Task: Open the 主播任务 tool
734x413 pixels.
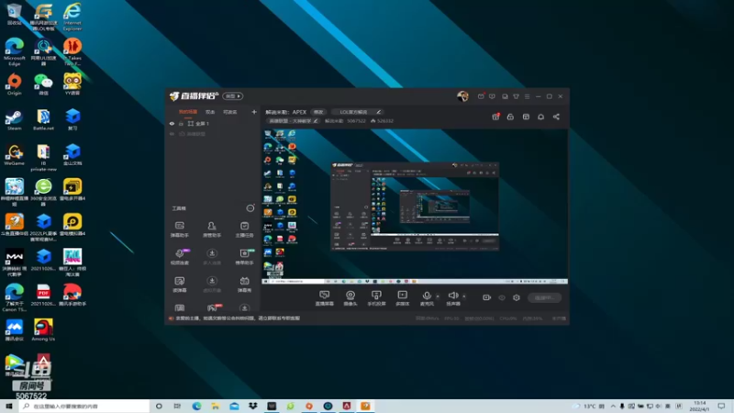Action: (x=244, y=229)
